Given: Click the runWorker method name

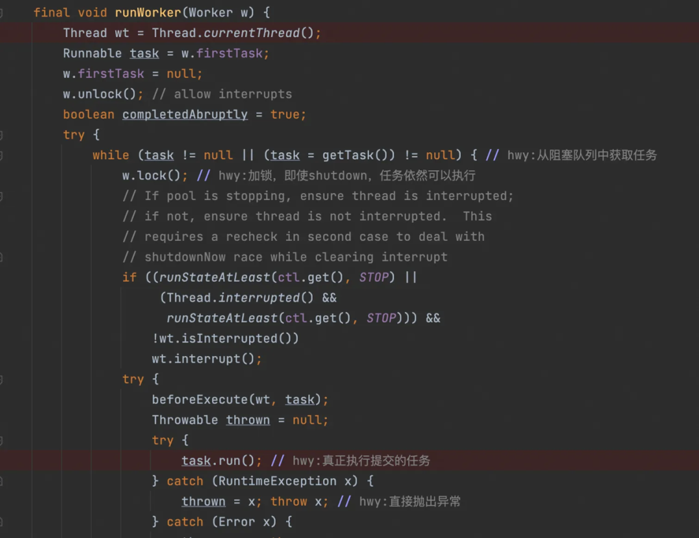Looking at the screenshot, I should (148, 12).
